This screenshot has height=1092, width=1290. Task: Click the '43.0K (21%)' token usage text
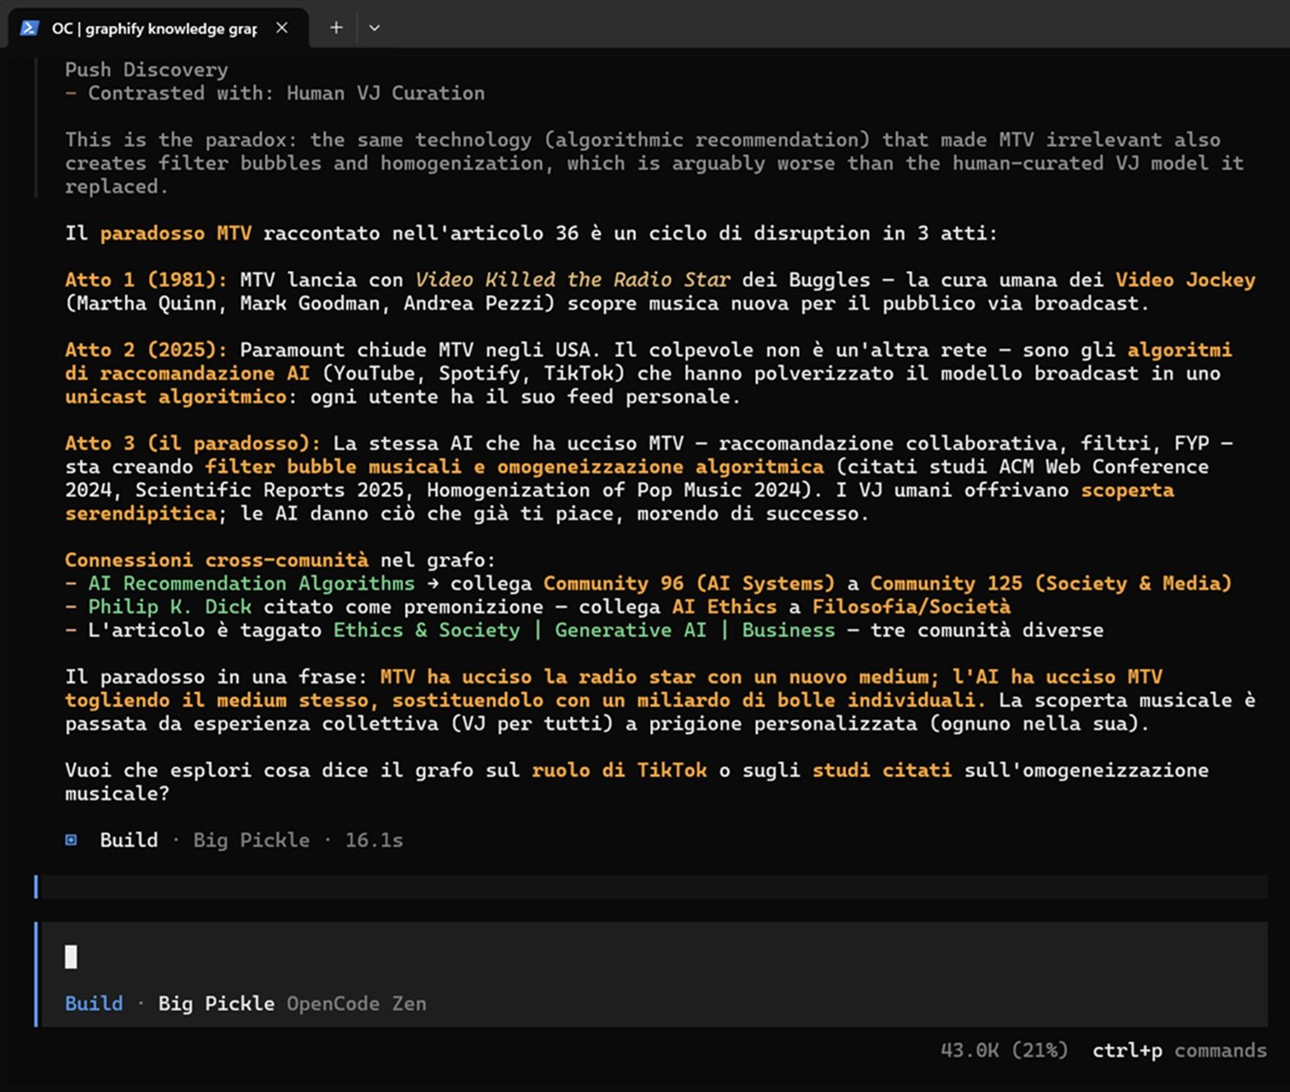1004,1051
